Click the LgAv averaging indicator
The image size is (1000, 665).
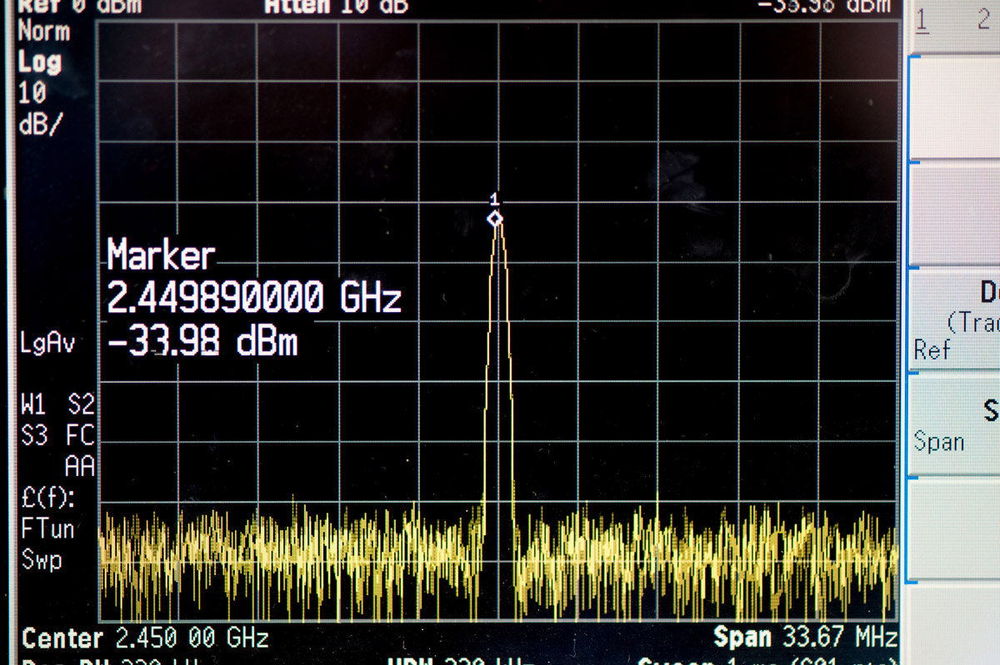click(48, 344)
